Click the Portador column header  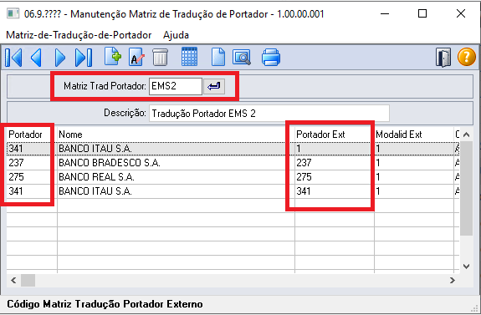pyautogui.click(x=32, y=135)
